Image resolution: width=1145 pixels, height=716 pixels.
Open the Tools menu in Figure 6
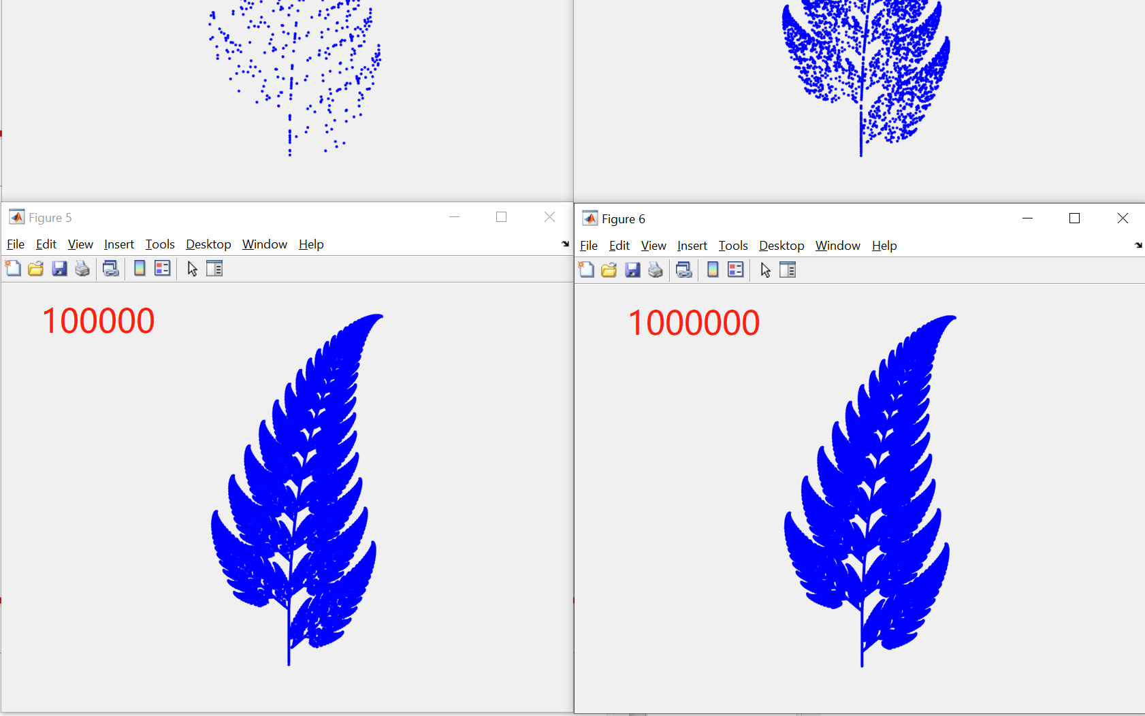click(x=733, y=246)
